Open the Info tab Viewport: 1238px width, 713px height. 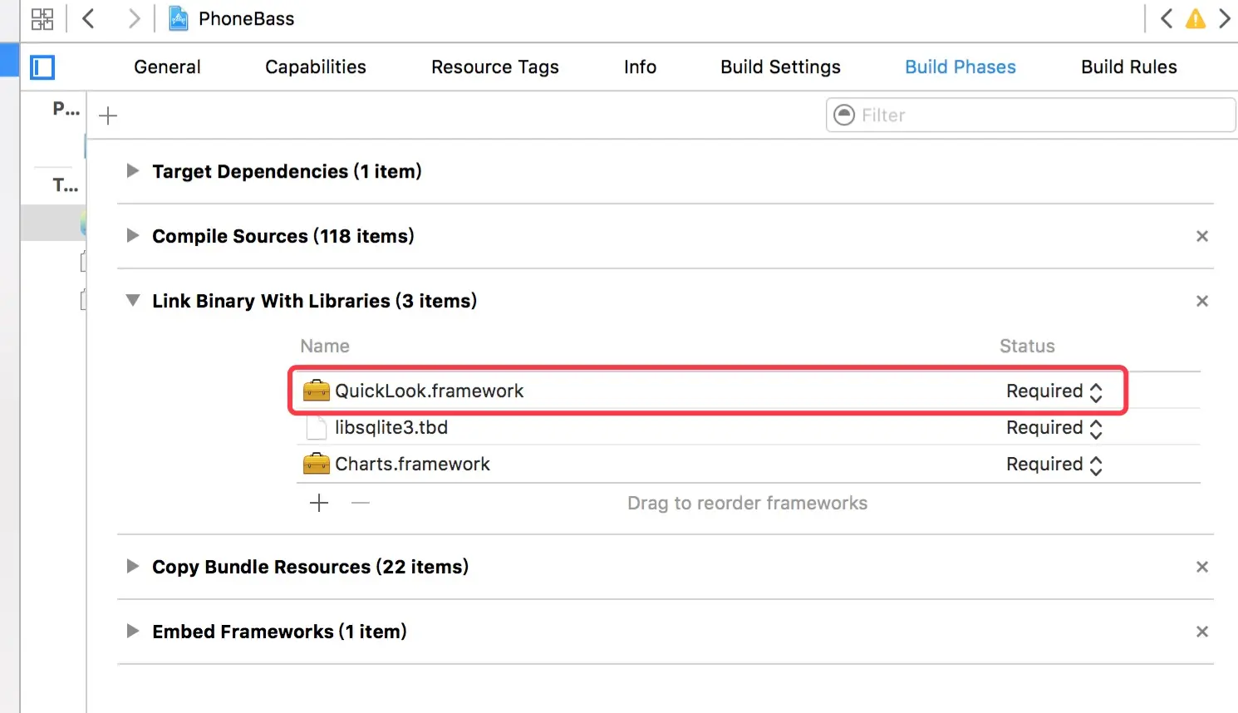tap(640, 66)
